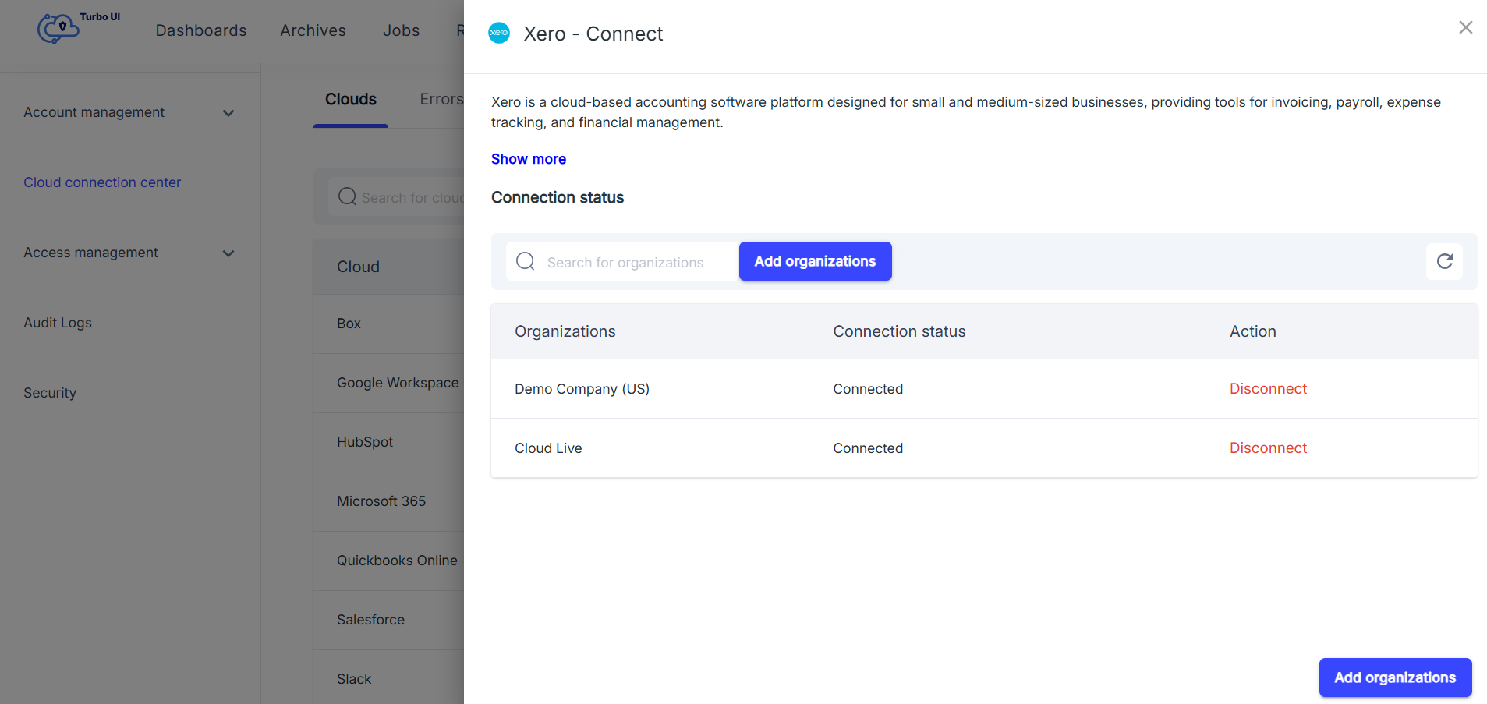Click the Access management label
1487x704 pixels.
tap(90, 253)
